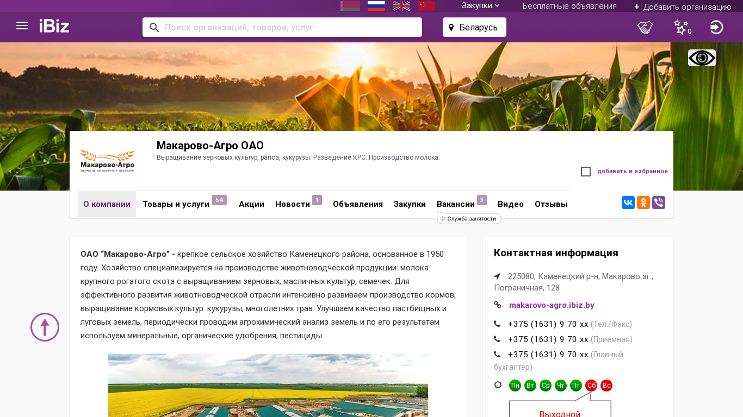The height and width of the screenshot is (417, 743).
Task: Go to the iBiz home logo
Action: [54, 26]
